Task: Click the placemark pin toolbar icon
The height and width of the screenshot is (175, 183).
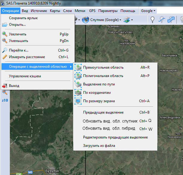Action: (x=152, y=20)
